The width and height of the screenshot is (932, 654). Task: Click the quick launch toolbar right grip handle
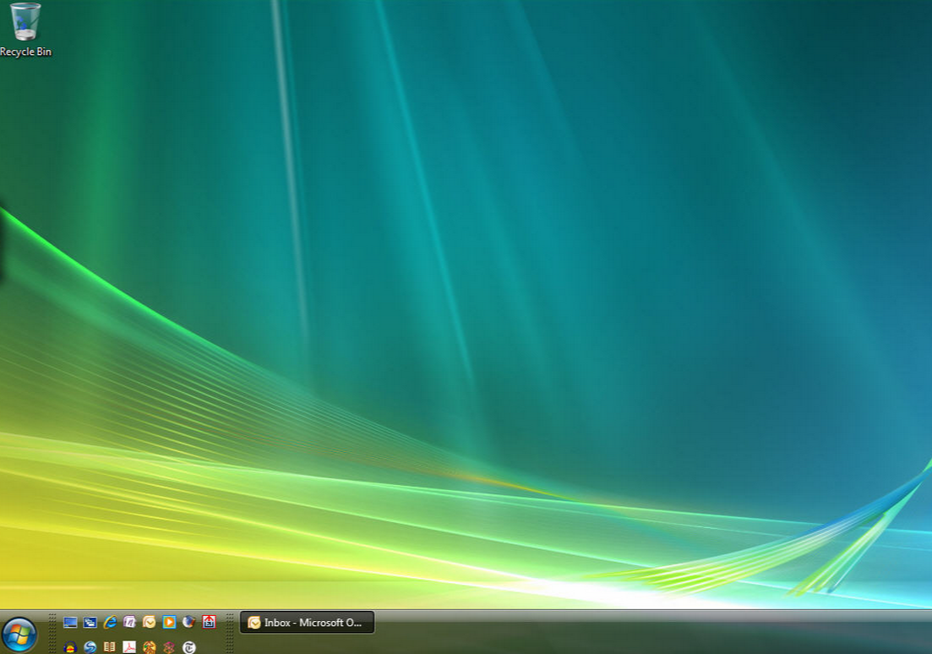coord(230,634)
